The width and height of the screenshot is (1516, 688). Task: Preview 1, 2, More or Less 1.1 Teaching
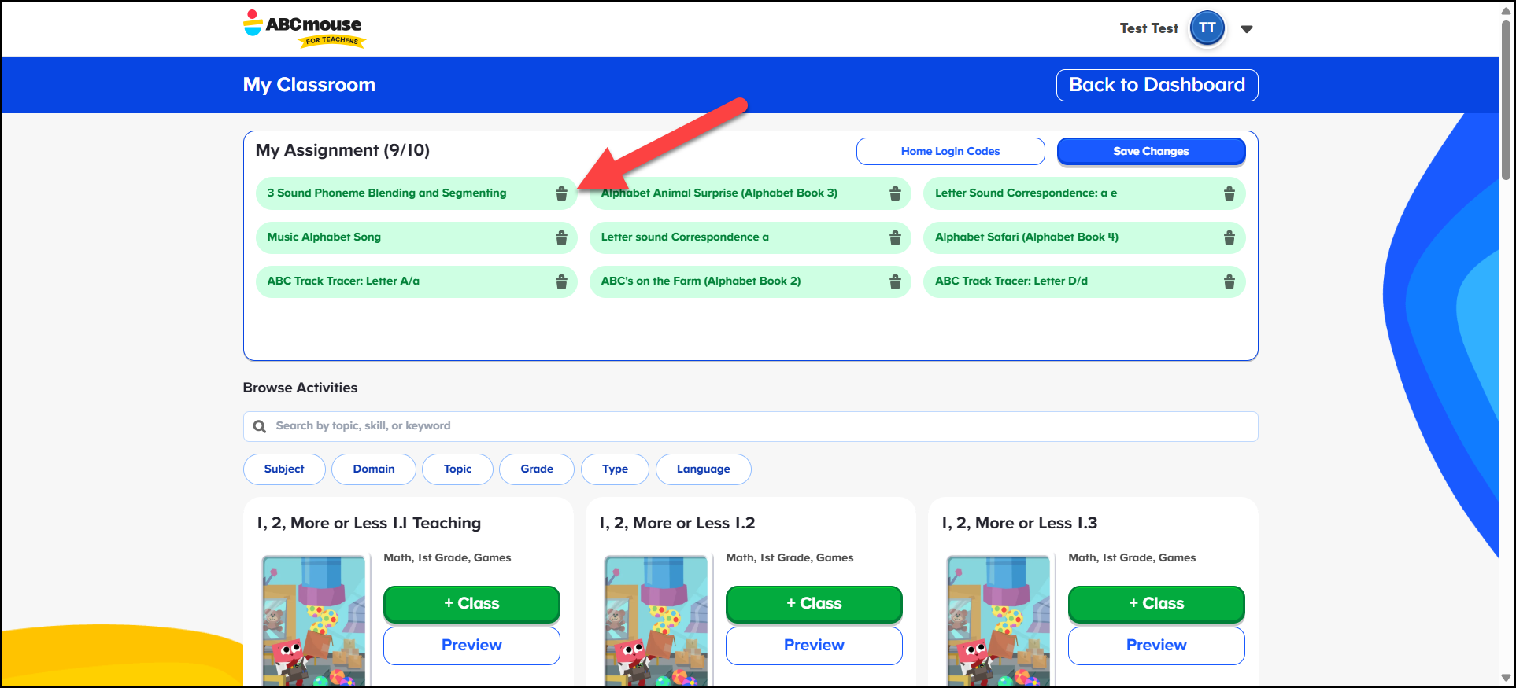click(471, 646)
